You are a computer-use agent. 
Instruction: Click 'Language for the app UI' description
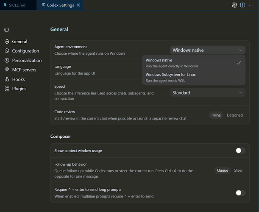(75, 73)
